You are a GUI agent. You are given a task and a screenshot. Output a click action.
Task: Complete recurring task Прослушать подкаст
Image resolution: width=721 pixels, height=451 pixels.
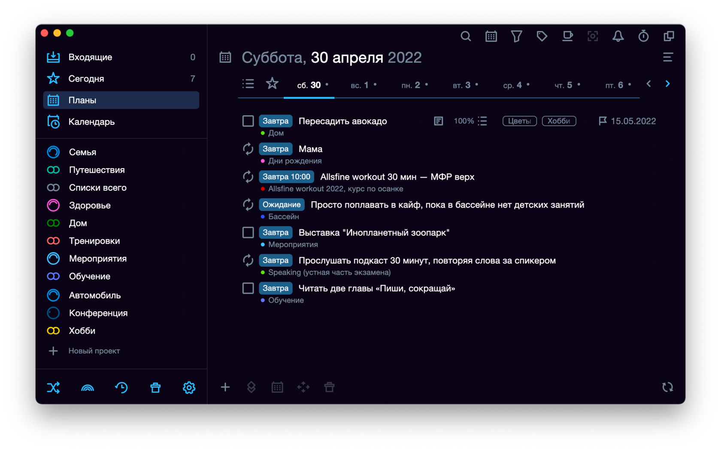click(248, 260)
